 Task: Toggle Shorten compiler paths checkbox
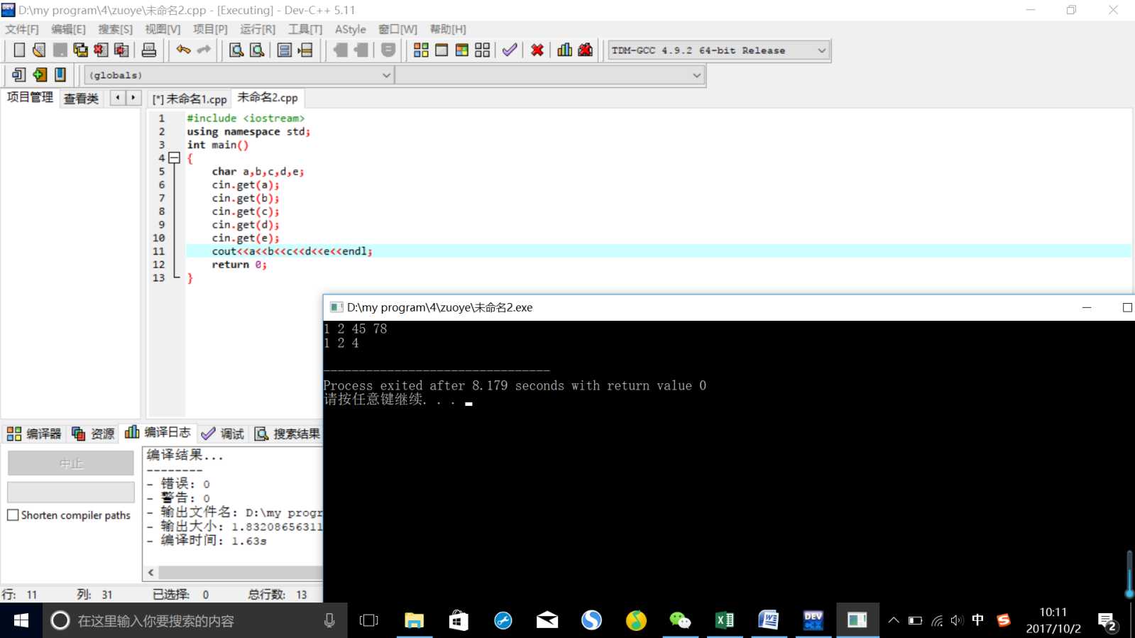(x=13, y=515)
